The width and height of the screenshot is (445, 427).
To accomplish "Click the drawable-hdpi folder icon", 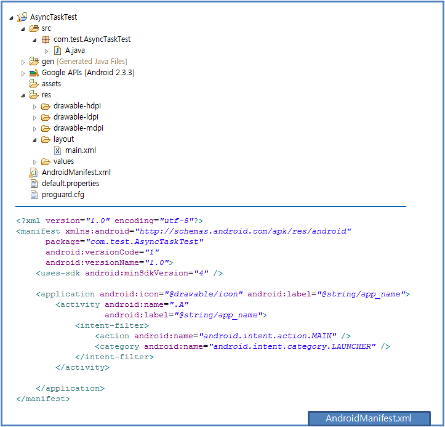I will pos(46,106).
